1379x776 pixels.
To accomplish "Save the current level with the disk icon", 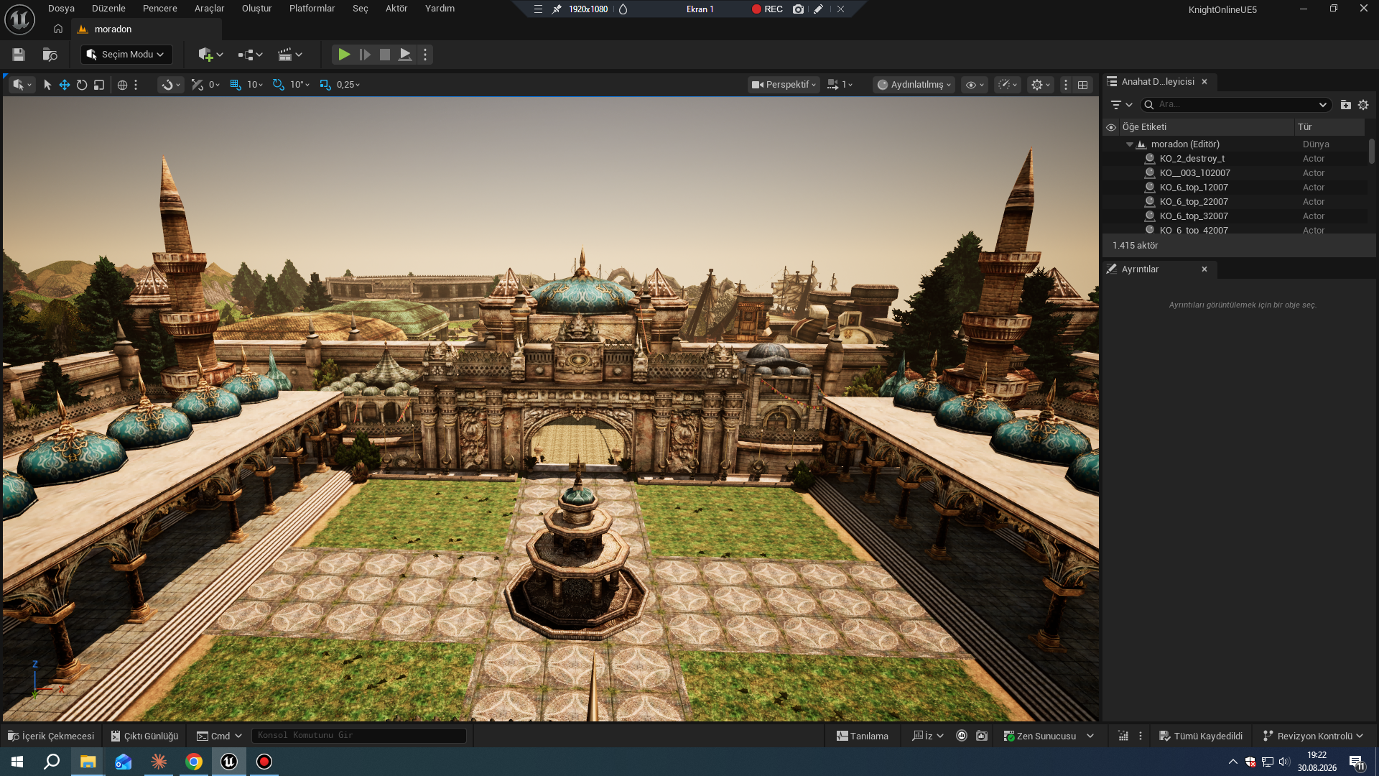I will [19, 55].
